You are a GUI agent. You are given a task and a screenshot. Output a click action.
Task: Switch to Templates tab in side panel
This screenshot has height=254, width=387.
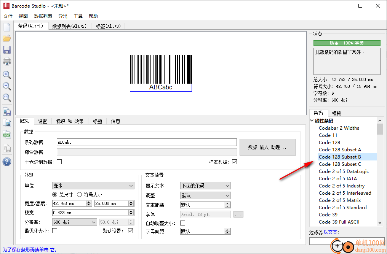point(336,113)
